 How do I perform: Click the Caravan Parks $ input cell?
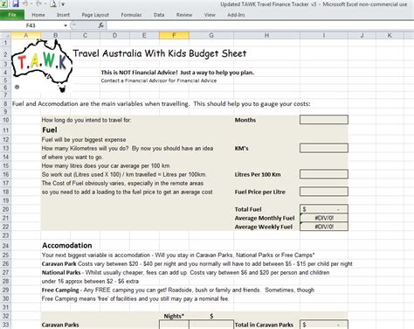point(211,325)
